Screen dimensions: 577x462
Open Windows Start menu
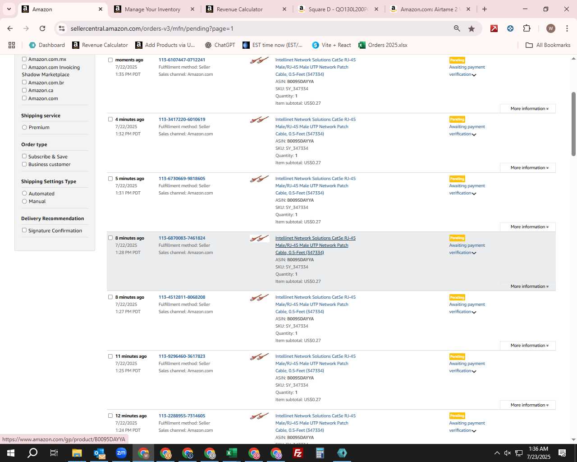click(10, 453)
